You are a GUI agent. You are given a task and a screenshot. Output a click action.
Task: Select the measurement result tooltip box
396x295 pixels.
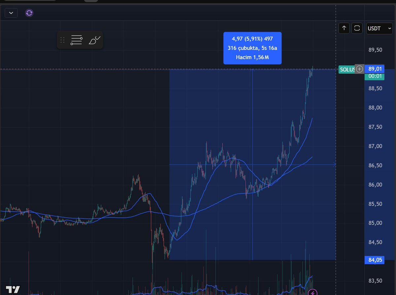click(252, 48)
